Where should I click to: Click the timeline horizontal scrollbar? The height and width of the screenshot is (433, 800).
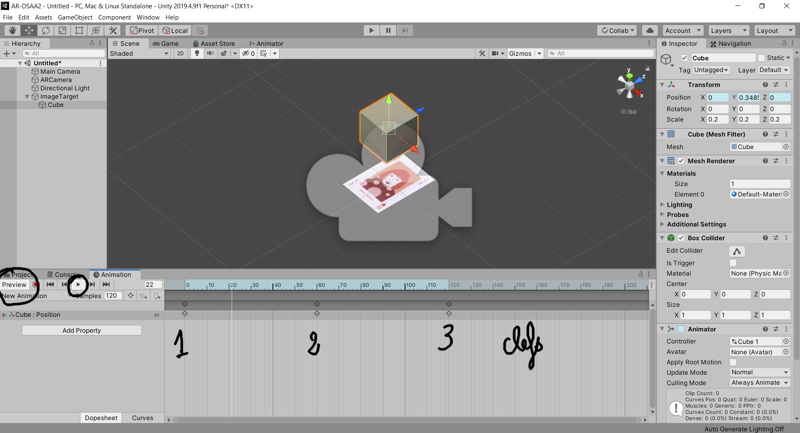point(406,420)
